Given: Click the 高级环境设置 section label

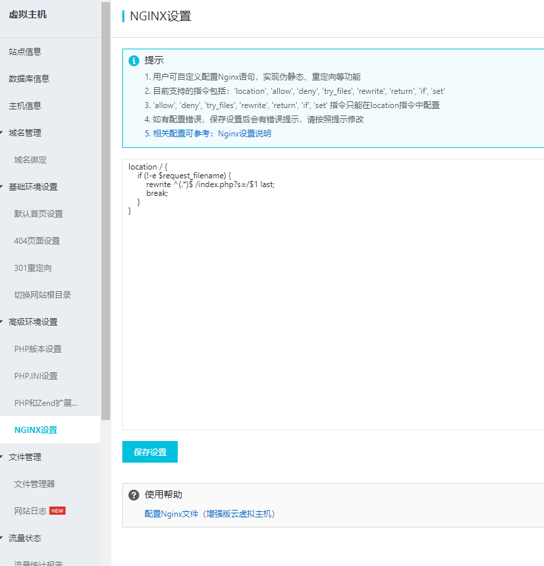Looking at the screenshot, I should pyautogui.click(x=33, y=321).
